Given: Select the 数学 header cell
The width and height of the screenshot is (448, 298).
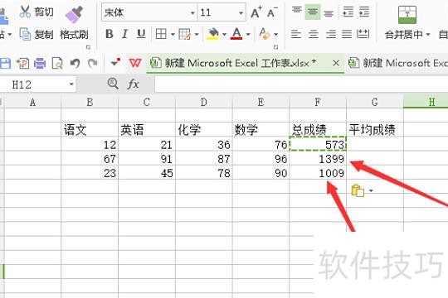Looking at the screenshot, I should coord(261,129).
